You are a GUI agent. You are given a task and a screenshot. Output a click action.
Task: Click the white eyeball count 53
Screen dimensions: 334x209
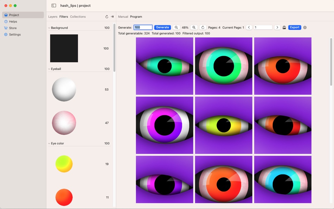tap(107, 90)
